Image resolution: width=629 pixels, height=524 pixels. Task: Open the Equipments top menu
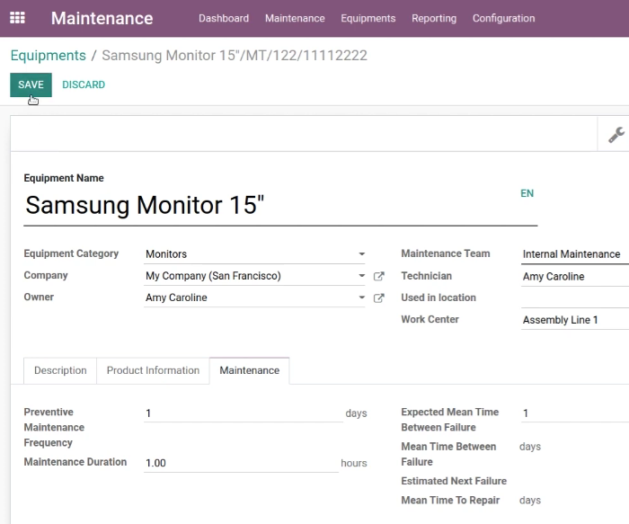[368, 18]
